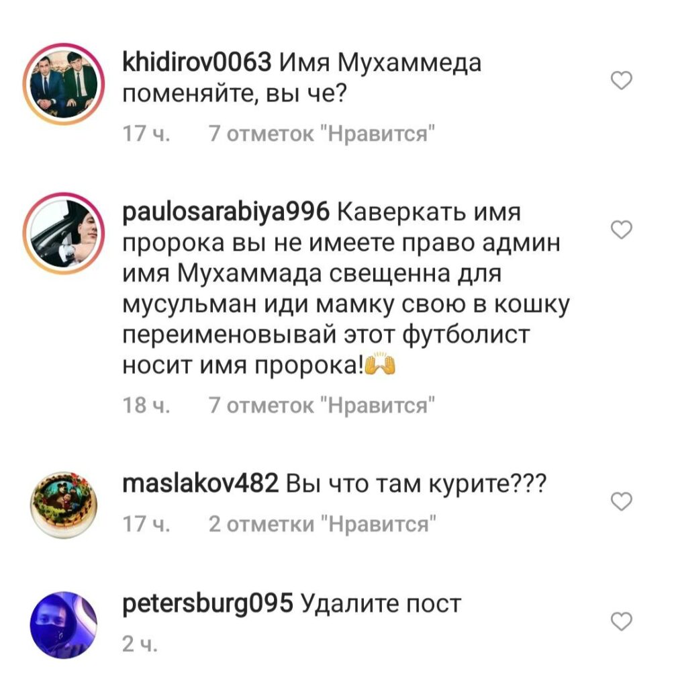View the 7 likes on khidirov0063's comment
This screenshot has height=688, width=674.
322,134
